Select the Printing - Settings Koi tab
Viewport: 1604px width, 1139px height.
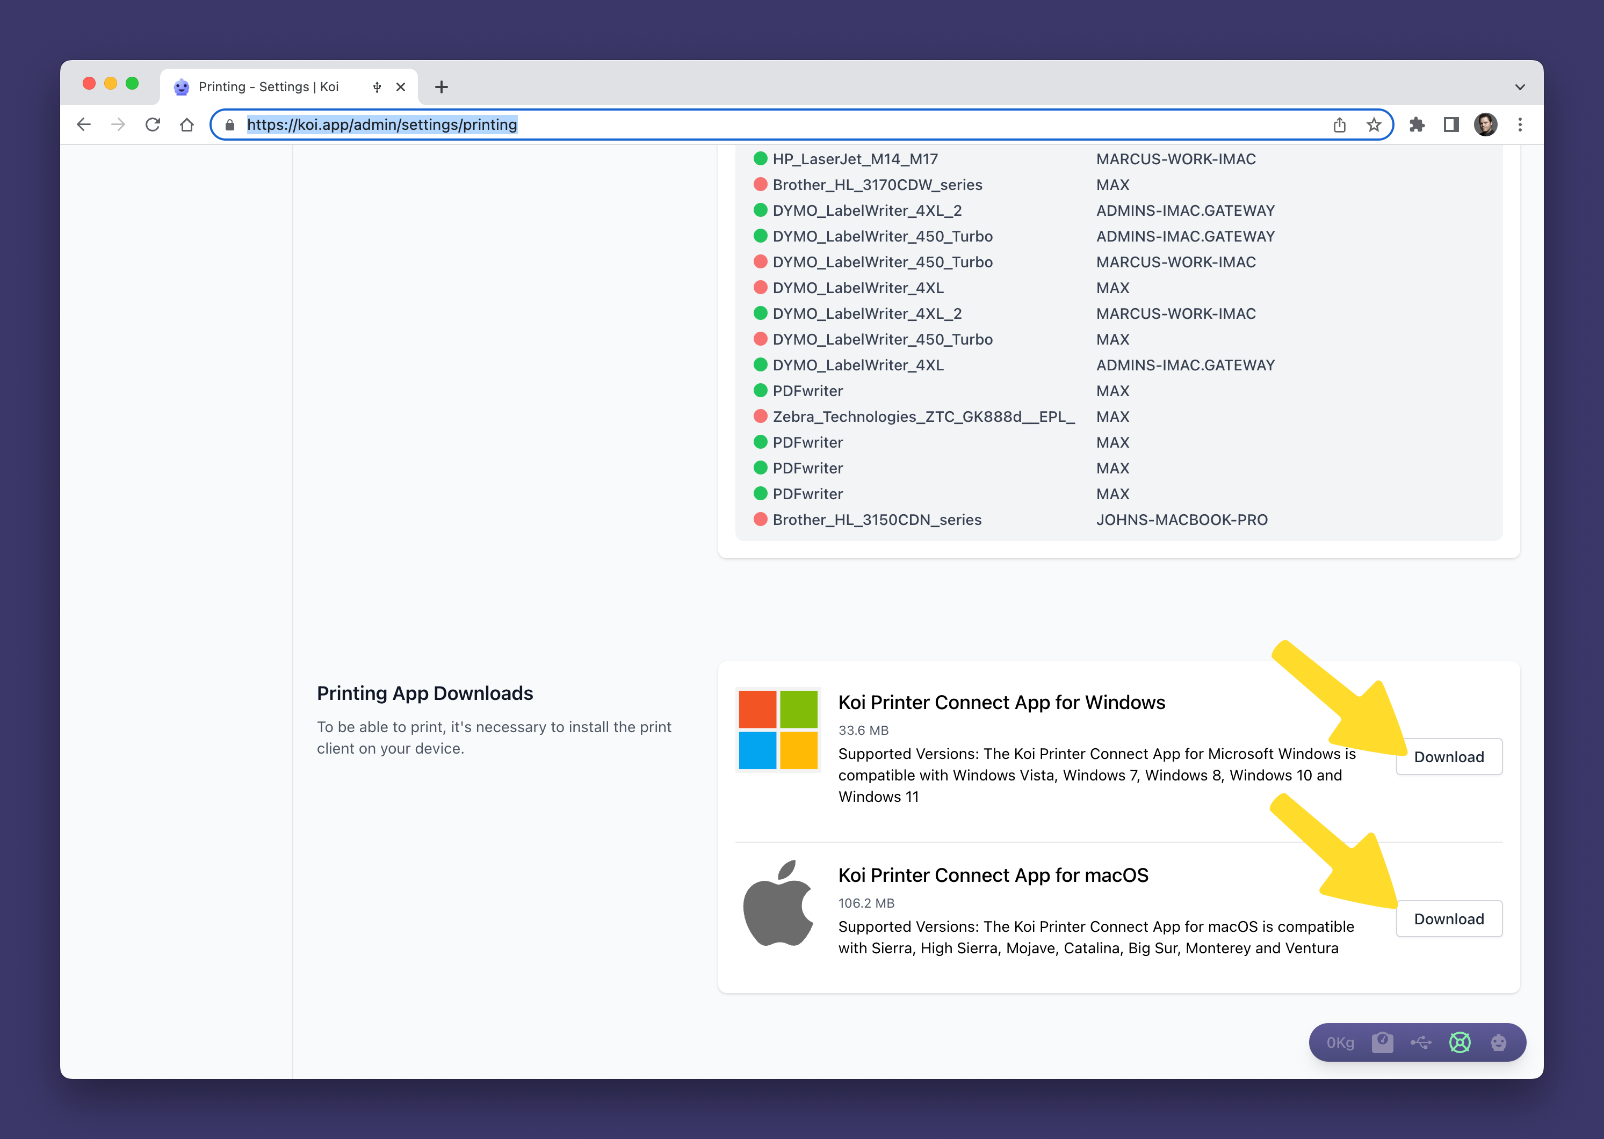click(x=269, y=87)
